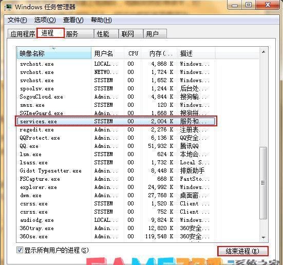Select the Gidot Typesetter.exe process
Image resolution: width=283 pixels, height=265 pixels.
click(116, 171)
